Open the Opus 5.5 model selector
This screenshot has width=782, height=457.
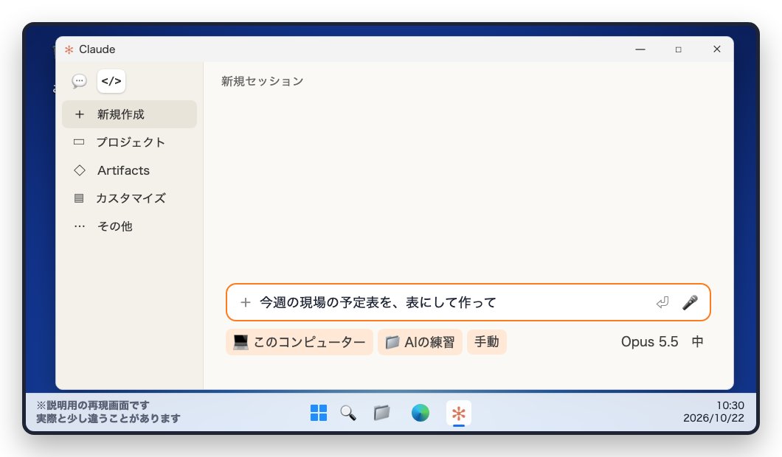tap(649, 342)
